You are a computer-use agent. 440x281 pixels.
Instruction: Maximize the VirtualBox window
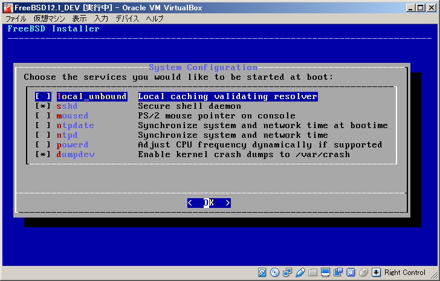pyautogui.click(x=421, y=8)
